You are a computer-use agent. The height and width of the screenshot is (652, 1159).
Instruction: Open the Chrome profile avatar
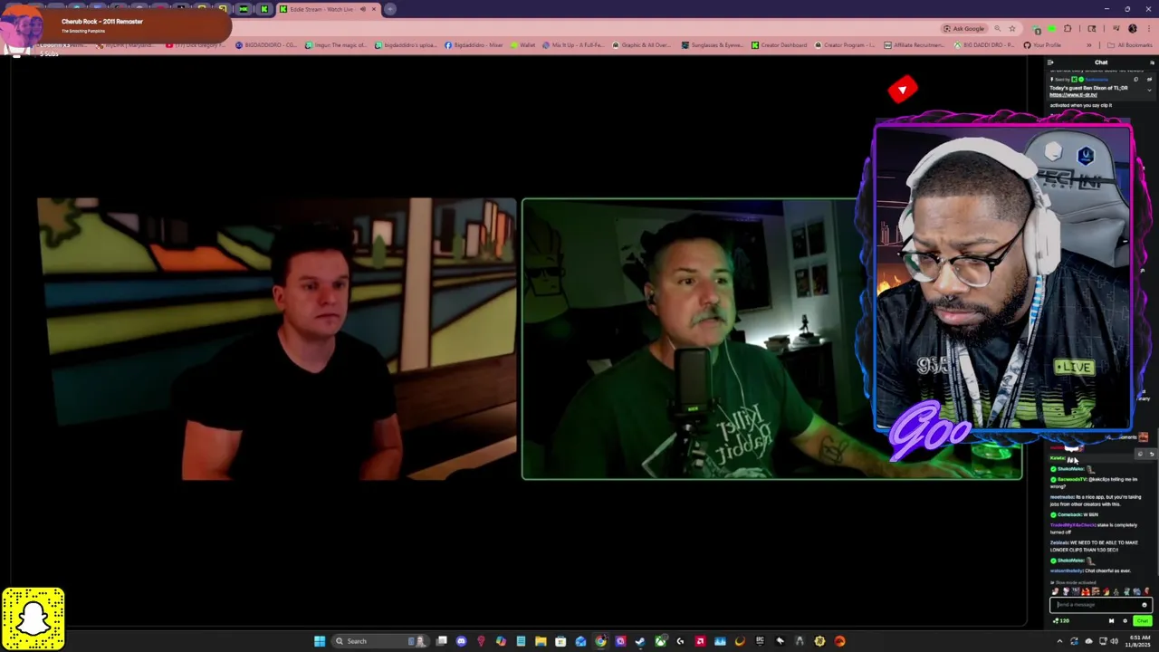tap(1133, 28)
